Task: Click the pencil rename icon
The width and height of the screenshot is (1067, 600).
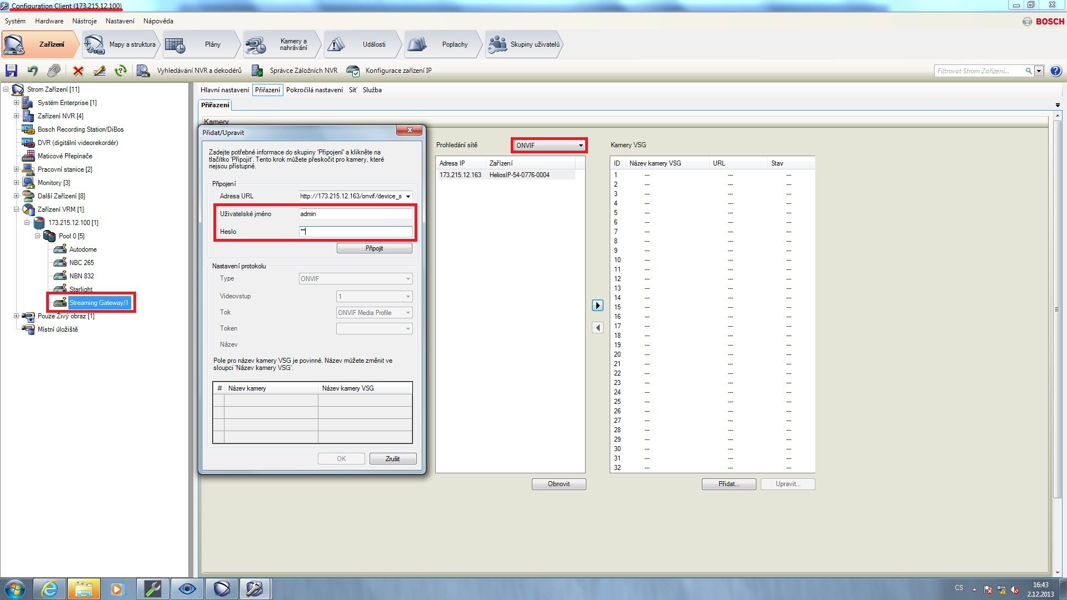Action: [x=99, y=71]
